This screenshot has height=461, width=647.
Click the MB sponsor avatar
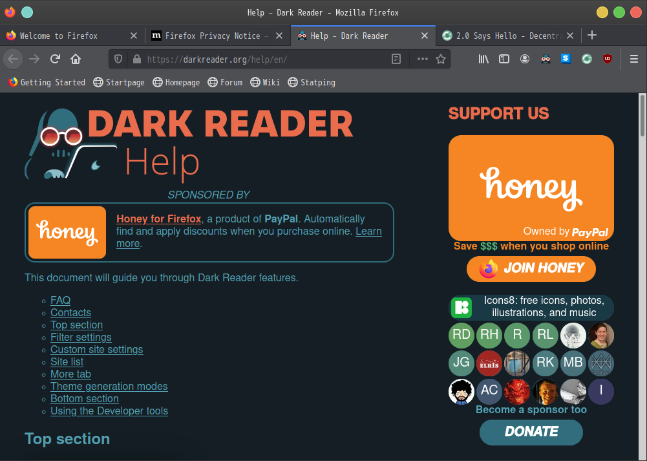tap(573, 363)
